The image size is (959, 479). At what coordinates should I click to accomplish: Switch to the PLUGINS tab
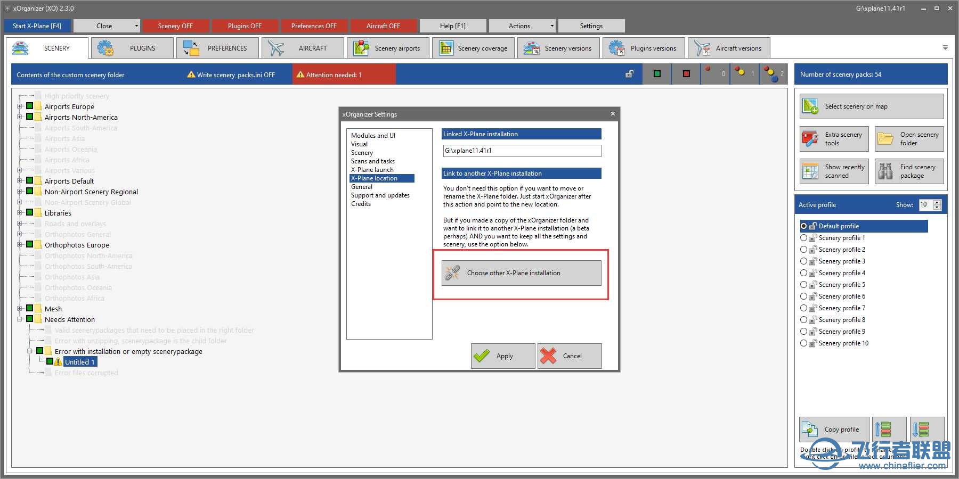pos(132,48)
